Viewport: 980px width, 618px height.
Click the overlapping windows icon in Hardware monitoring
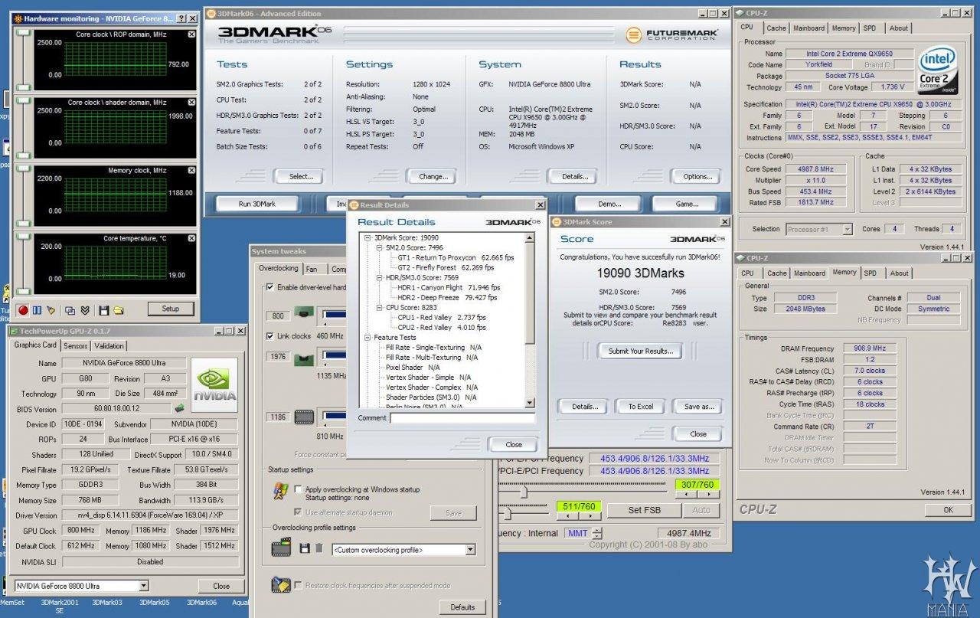pyautogui.click(x=70, y=310)
